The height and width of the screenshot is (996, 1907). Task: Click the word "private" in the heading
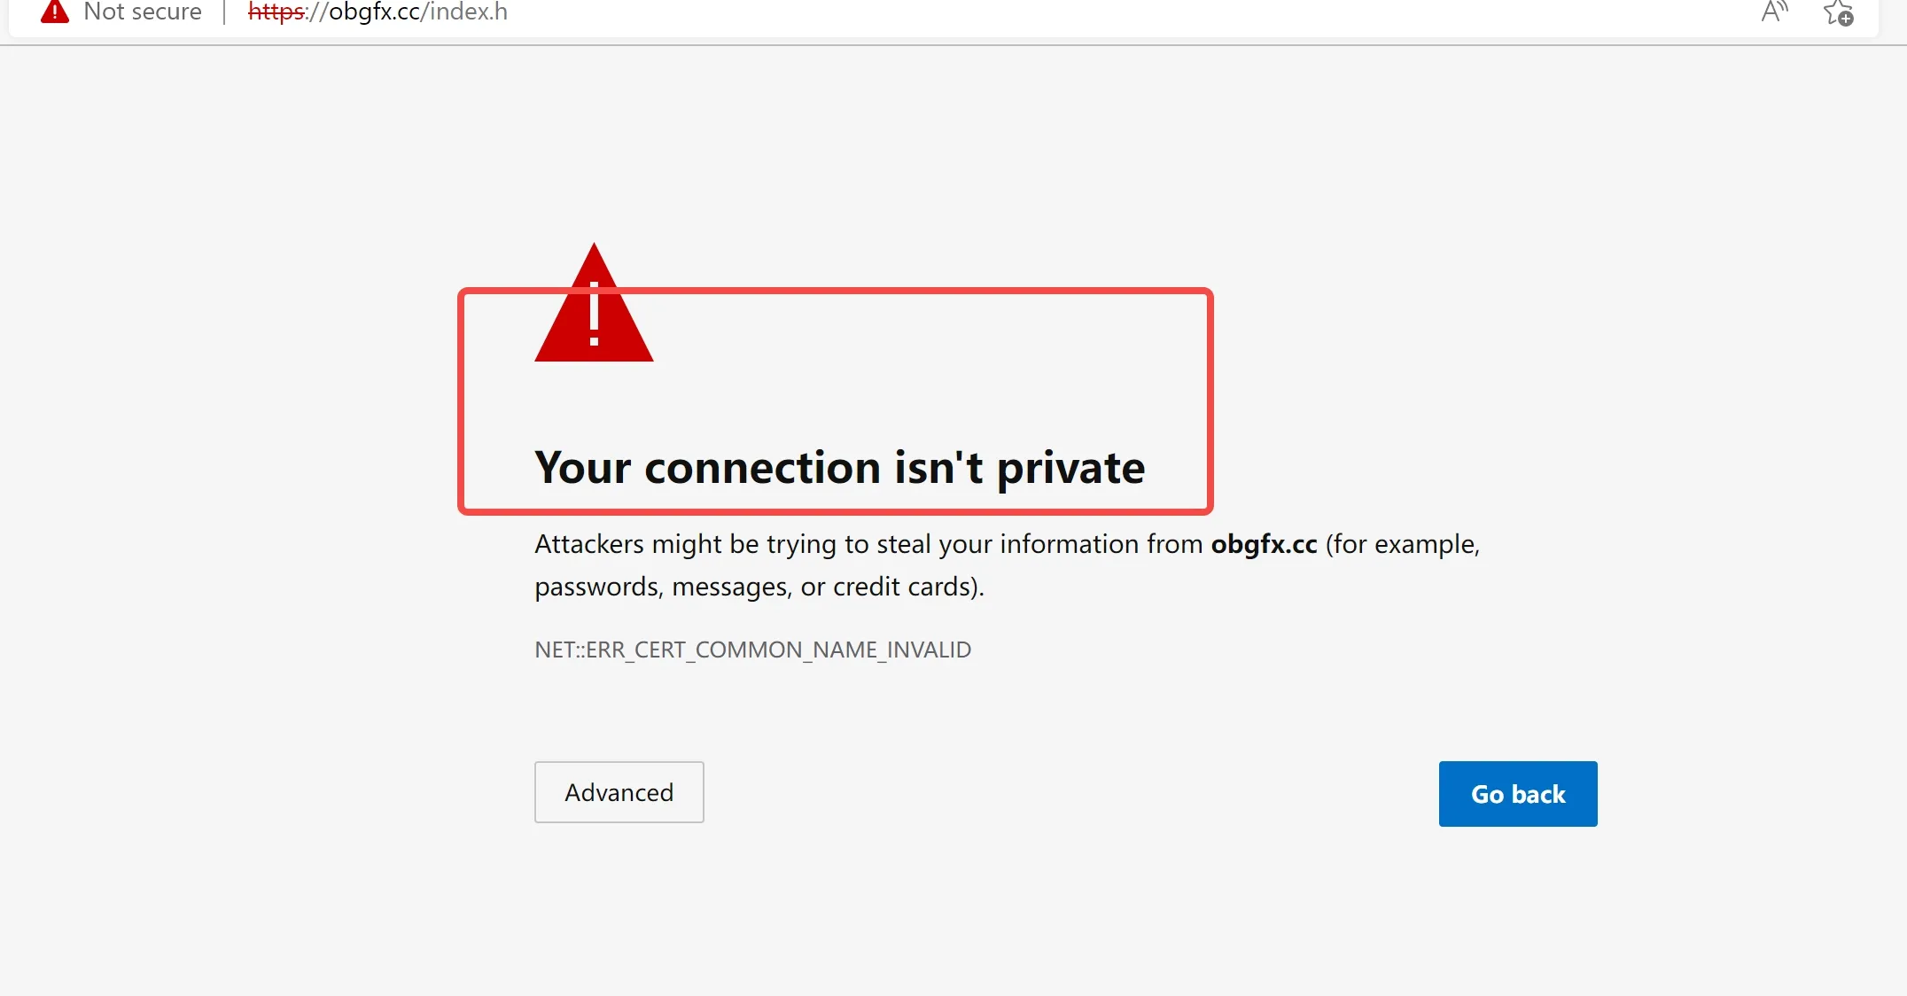pos(1071,470)
